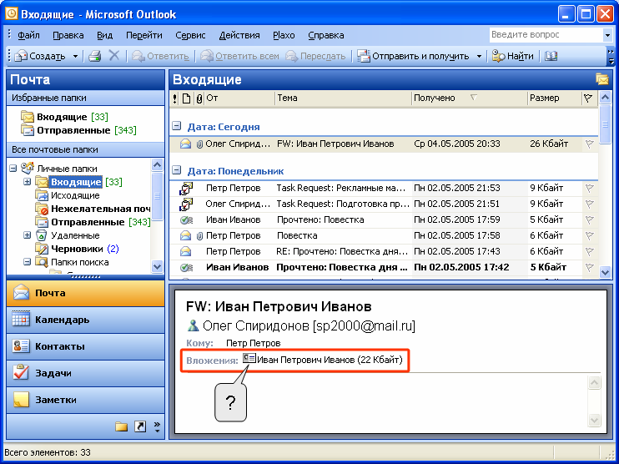
Task: Toggle flag on Прочтено: Повестка 17:59 message
Action: (x=589, y=220)
